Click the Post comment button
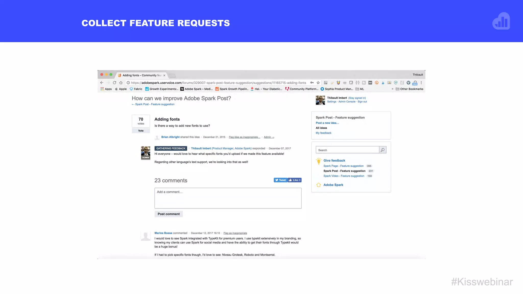 coord(169,214)
